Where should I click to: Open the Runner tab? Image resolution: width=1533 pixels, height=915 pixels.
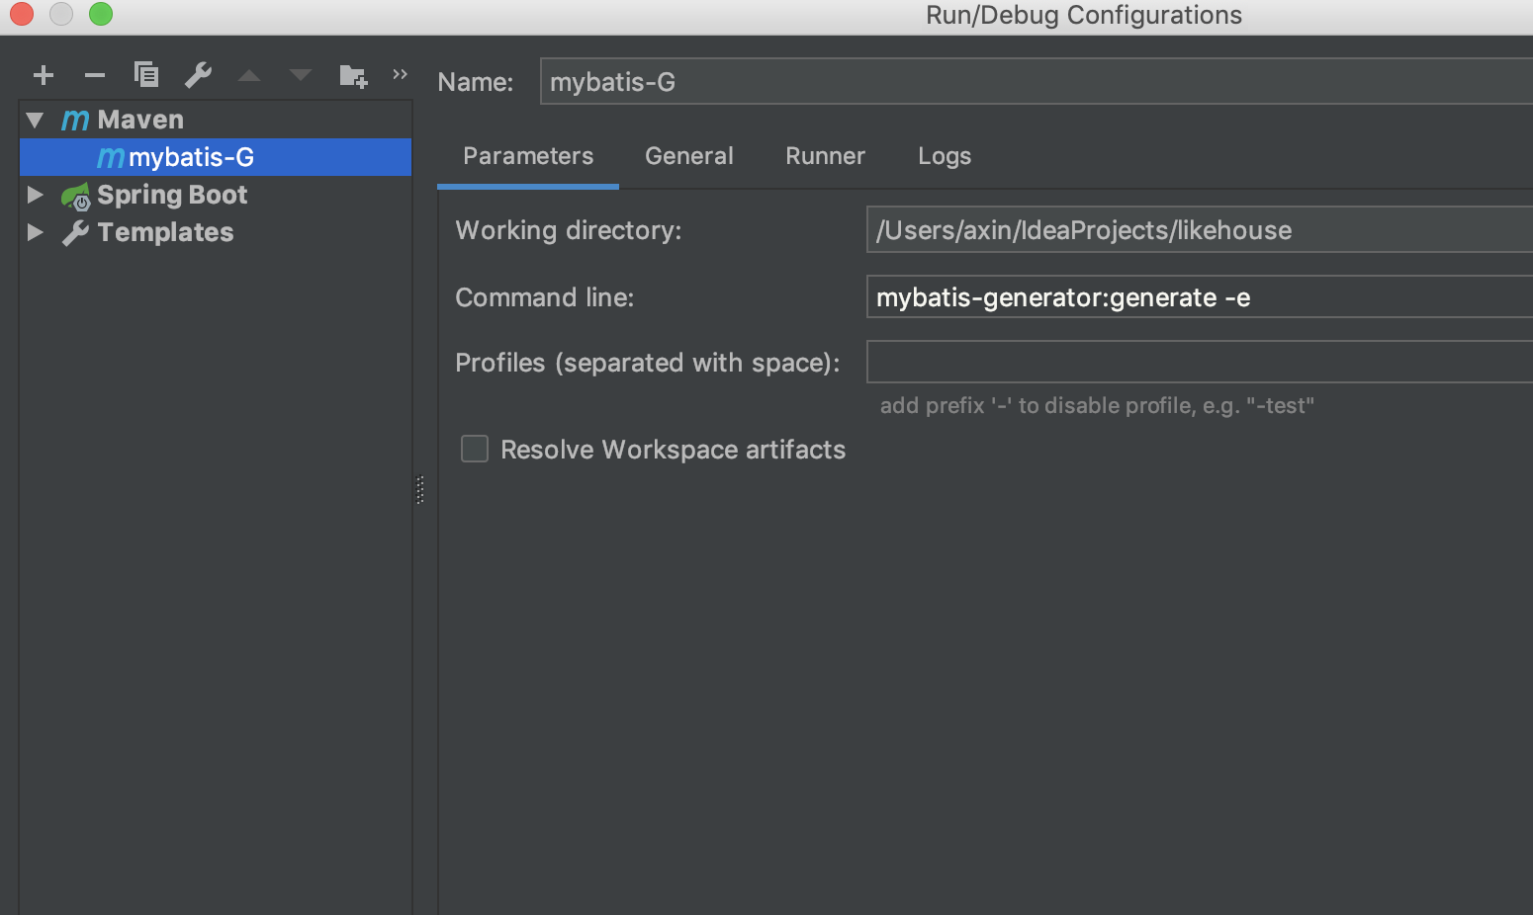(x=825, y=156)
